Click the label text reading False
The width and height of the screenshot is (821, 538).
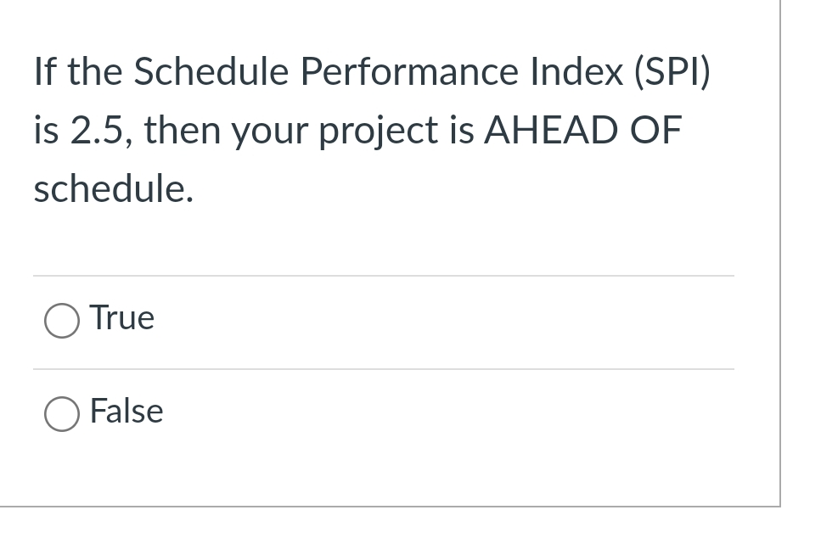[127, 412]
